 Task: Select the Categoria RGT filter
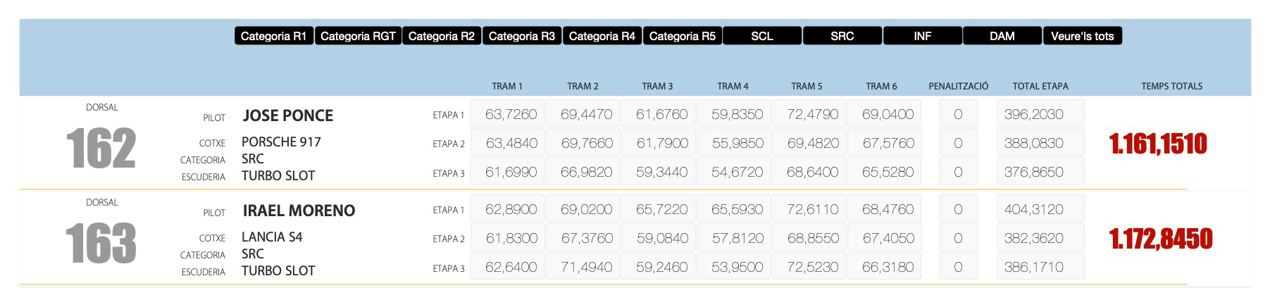coord(358,36)
